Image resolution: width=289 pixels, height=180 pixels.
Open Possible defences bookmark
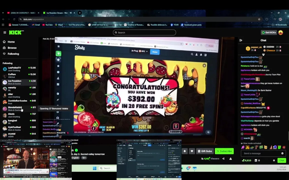coord(157,25)
